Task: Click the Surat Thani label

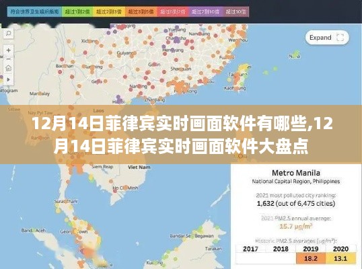Action: 66,201
